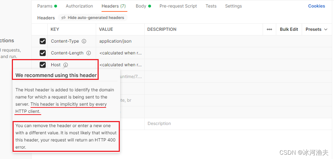Open the Body tab
Screen dimensions: 334x159
click(x=144, y=6)
